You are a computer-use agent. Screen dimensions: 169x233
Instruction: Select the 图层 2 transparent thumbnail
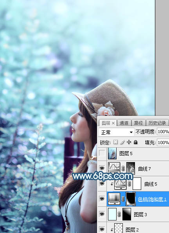click(119, 228)
